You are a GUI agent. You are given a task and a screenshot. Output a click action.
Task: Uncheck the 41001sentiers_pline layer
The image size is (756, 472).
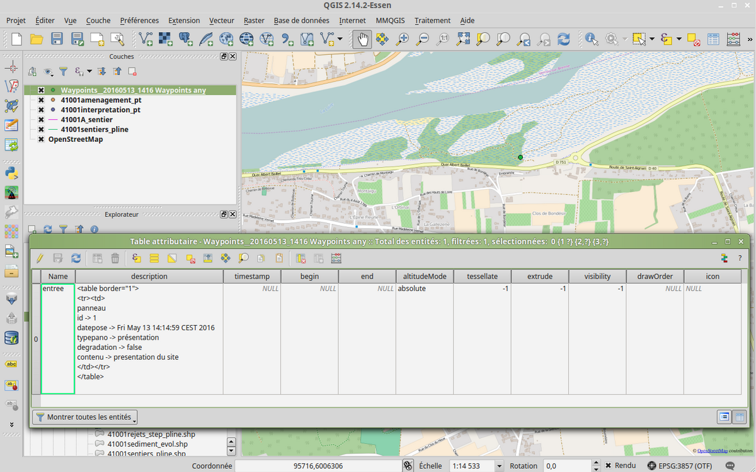(41, 130)
